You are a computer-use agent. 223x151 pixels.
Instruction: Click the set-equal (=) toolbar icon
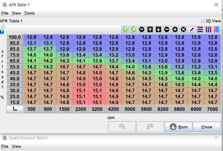tap(142, 29)
